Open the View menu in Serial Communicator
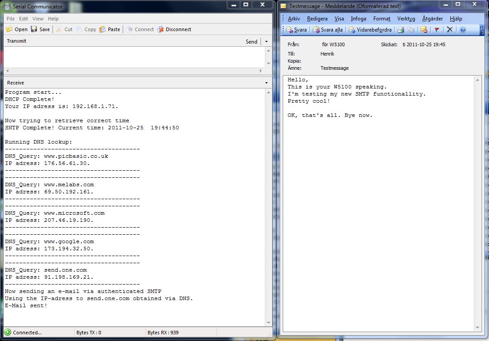Image resolution: width=489 pixels, height=341 pixels. [38, 19]
